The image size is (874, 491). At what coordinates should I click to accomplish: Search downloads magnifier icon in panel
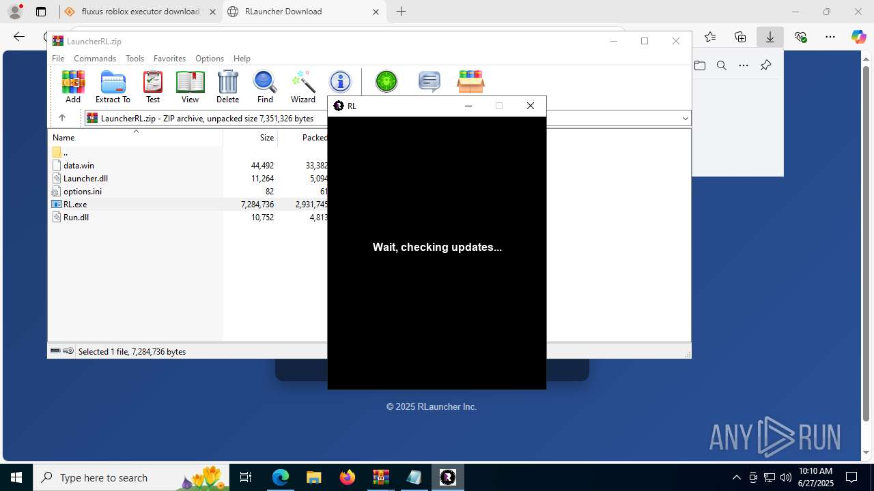pyautogui.click(x=722, y=65)
